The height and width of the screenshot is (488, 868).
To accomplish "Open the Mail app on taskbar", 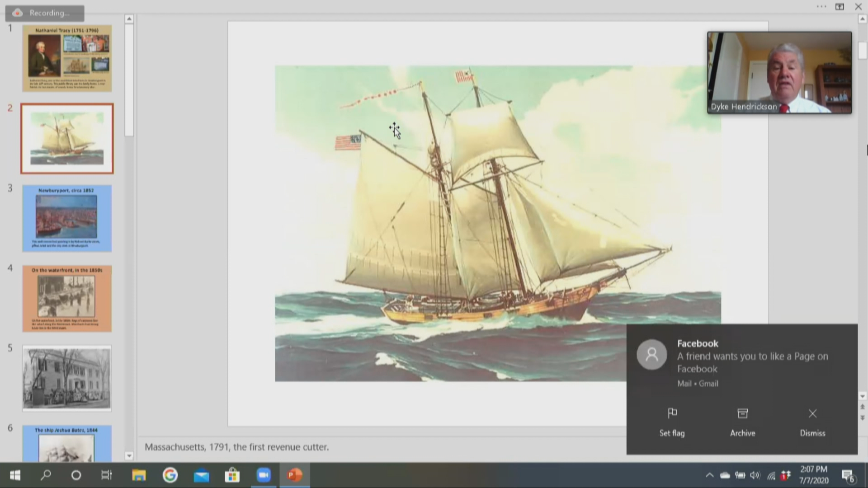I will (201, 475).
